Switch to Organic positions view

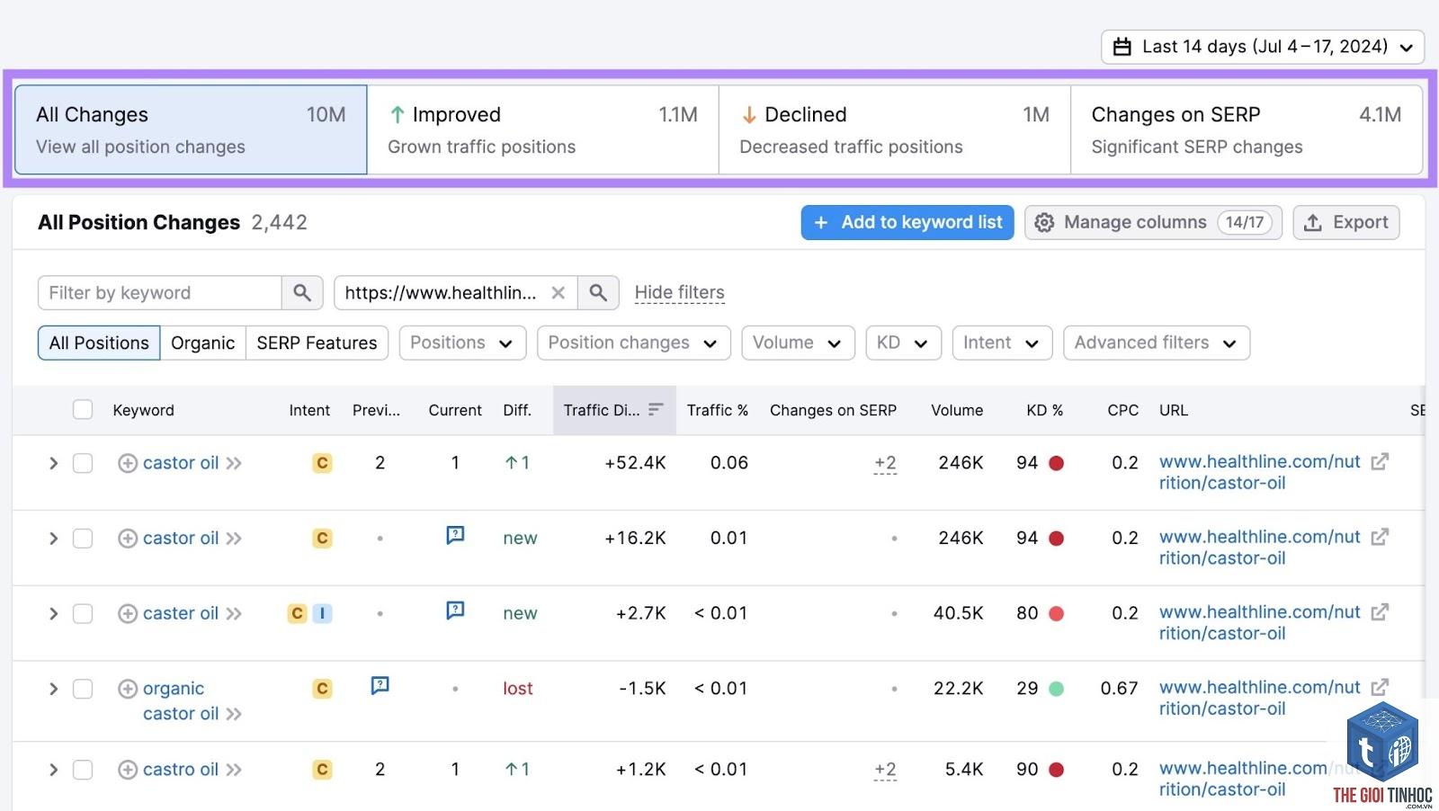202,343
